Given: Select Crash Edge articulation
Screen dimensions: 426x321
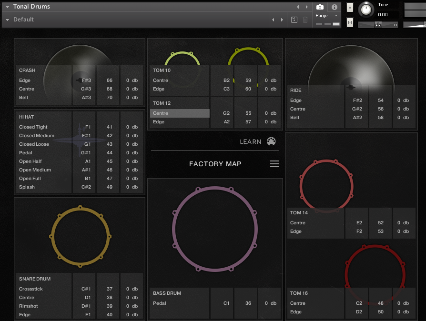Looking at the screenshot, I should (24, 80).
